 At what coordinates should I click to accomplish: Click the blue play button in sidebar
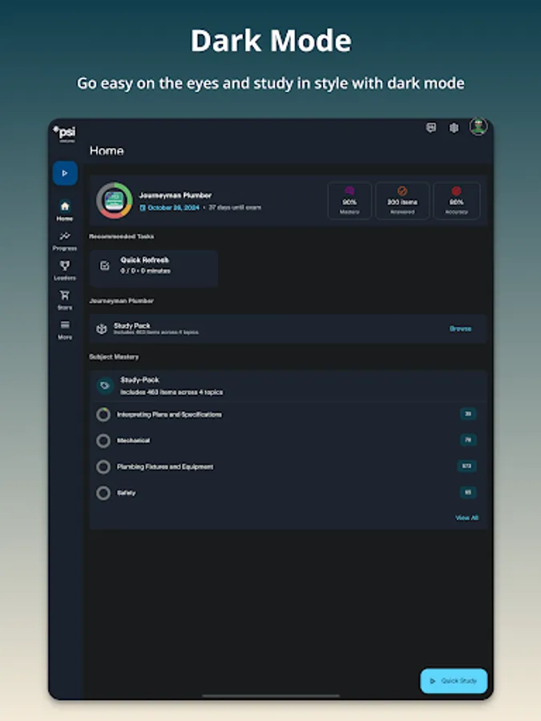coord(65,173)
